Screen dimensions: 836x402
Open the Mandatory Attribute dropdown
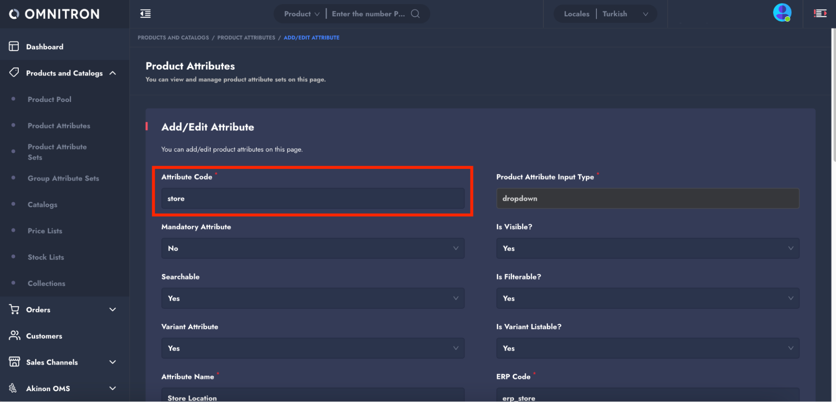click(x=312, y=248)
